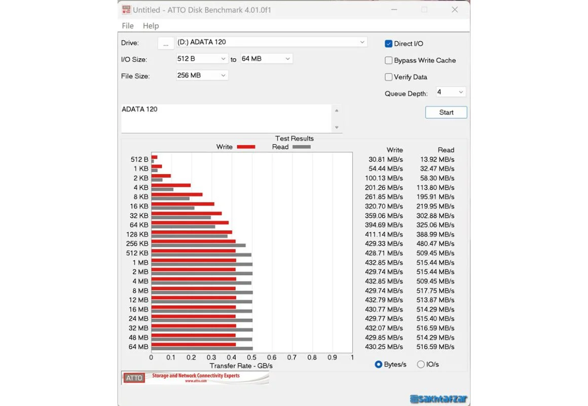Click the write value 430.25 MB/s
Image resolution: width=588 pixels, height=406 pixels.
coord(384,347)
